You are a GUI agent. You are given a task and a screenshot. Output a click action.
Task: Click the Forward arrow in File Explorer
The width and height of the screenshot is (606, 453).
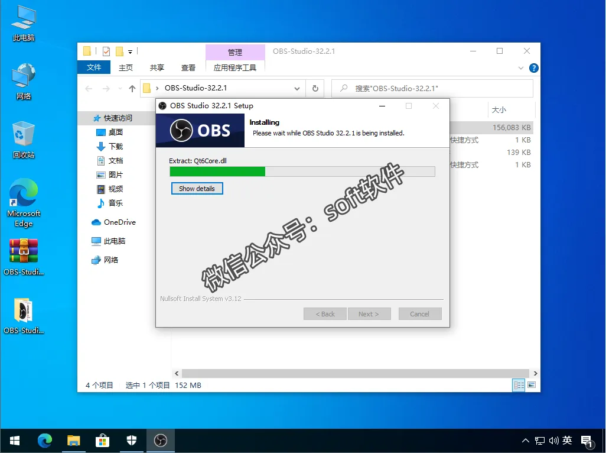pos(106,89)
